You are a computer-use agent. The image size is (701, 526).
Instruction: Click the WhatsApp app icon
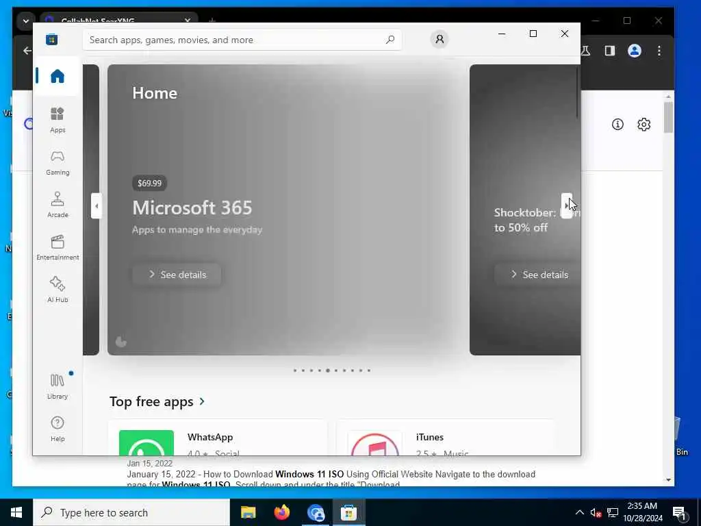(x=146, y=443)
